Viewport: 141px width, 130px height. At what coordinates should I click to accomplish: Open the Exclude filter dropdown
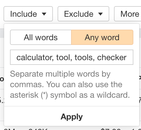click(x=83, y=14)
